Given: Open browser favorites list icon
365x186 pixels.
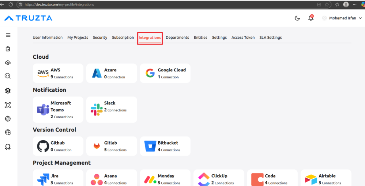Looking at the screenshot, I should click(337, 4).
